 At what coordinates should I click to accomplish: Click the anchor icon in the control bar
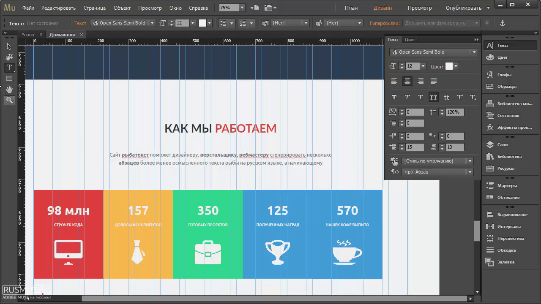[x=503, y=23]
